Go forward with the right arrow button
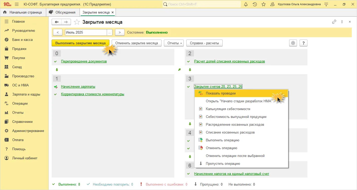Viewport: 357px width, 190px height. point(66,22)
